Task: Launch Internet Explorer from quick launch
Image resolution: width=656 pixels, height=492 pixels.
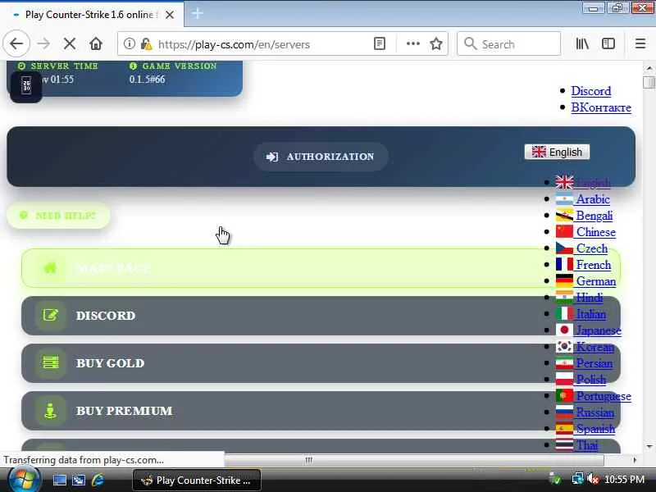Action: [98, 481]
